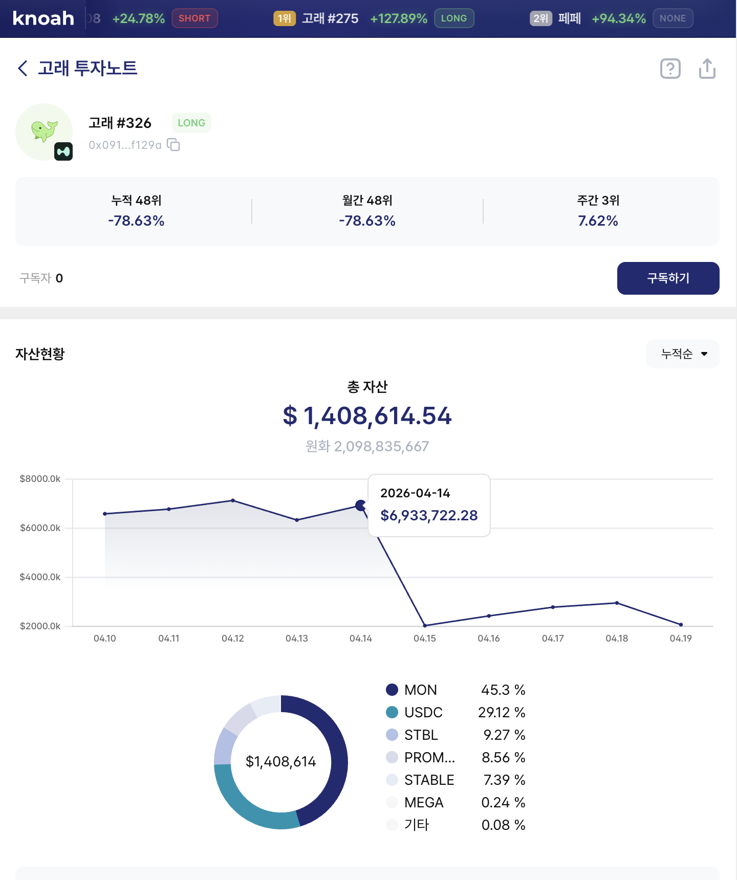Click the MON legend color dot
This screenshot has height=880, width=737.
coord(392,690)
